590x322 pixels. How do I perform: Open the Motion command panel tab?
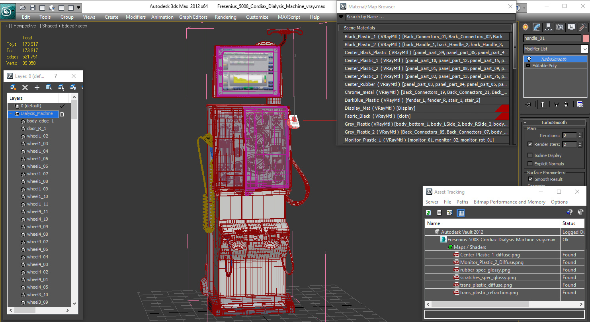pyautogui.click(x=560, y=27)
